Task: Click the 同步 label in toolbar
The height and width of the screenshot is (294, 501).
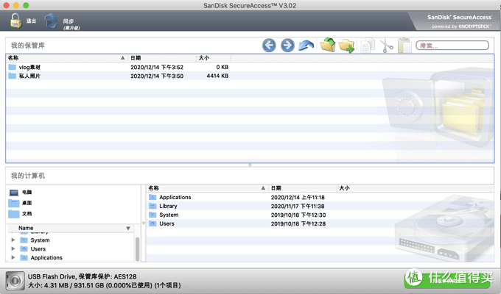Action: point(69,21)
